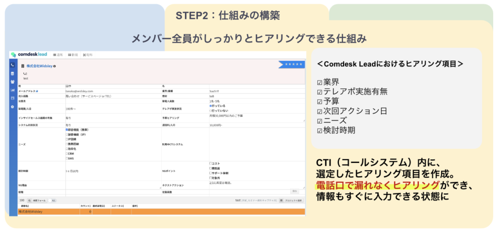Click the ネクストアクション text area
497x234 pixels.
(x=257, y=185)
